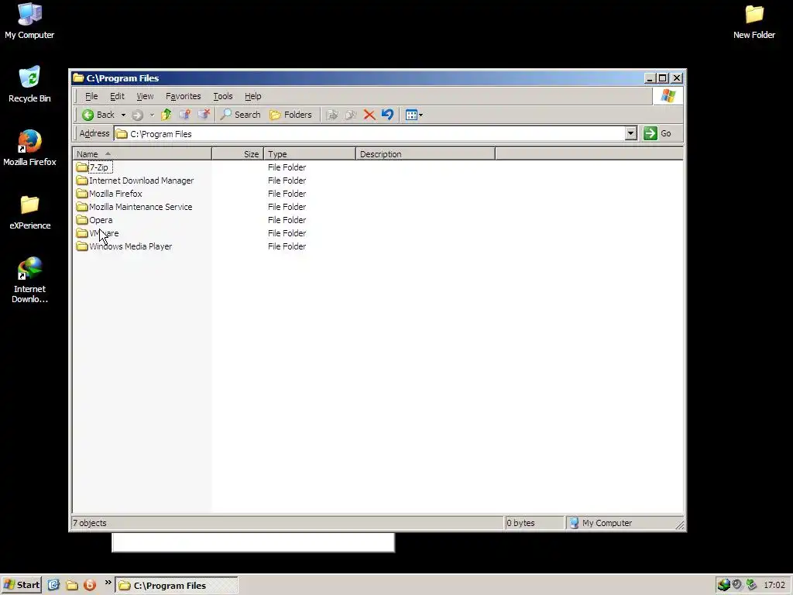Click the globe network tray icon
The height and width of the screenshot is (595, 793).
[x=724, y=585]
